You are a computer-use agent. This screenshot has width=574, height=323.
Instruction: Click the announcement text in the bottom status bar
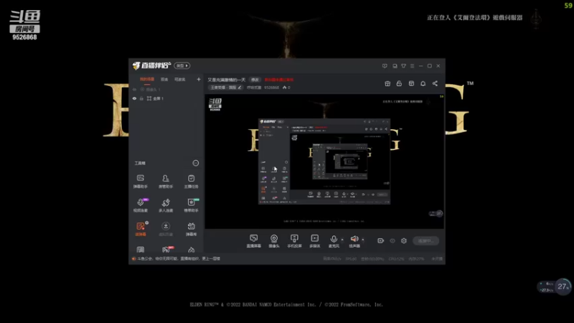pyautogui.click(x=178, y=258)
